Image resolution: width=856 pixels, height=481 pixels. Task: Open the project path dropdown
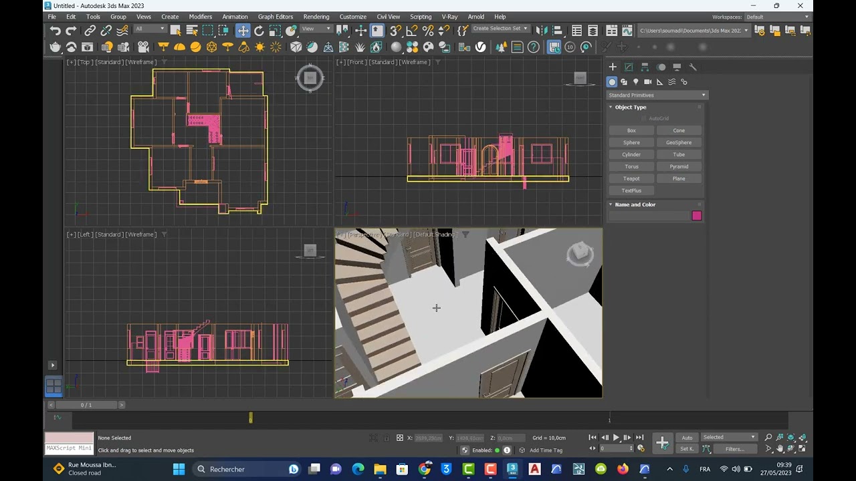pyautogui.click(x=693, y=30)
